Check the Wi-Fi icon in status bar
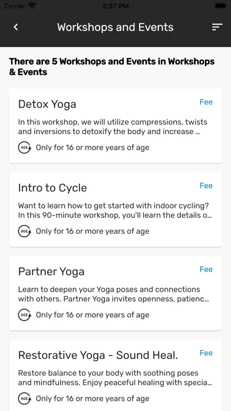Viewport: 231px width, 411px height. tap(32, 5)
